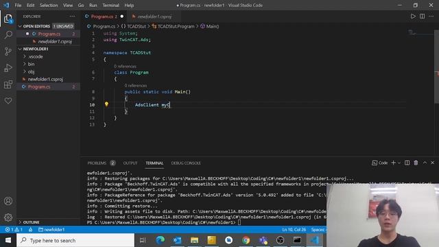The width and height of the screenshot is (439, 247).
Task: Open the View menu
Action: pyautogui.click(x=68, y=5)
